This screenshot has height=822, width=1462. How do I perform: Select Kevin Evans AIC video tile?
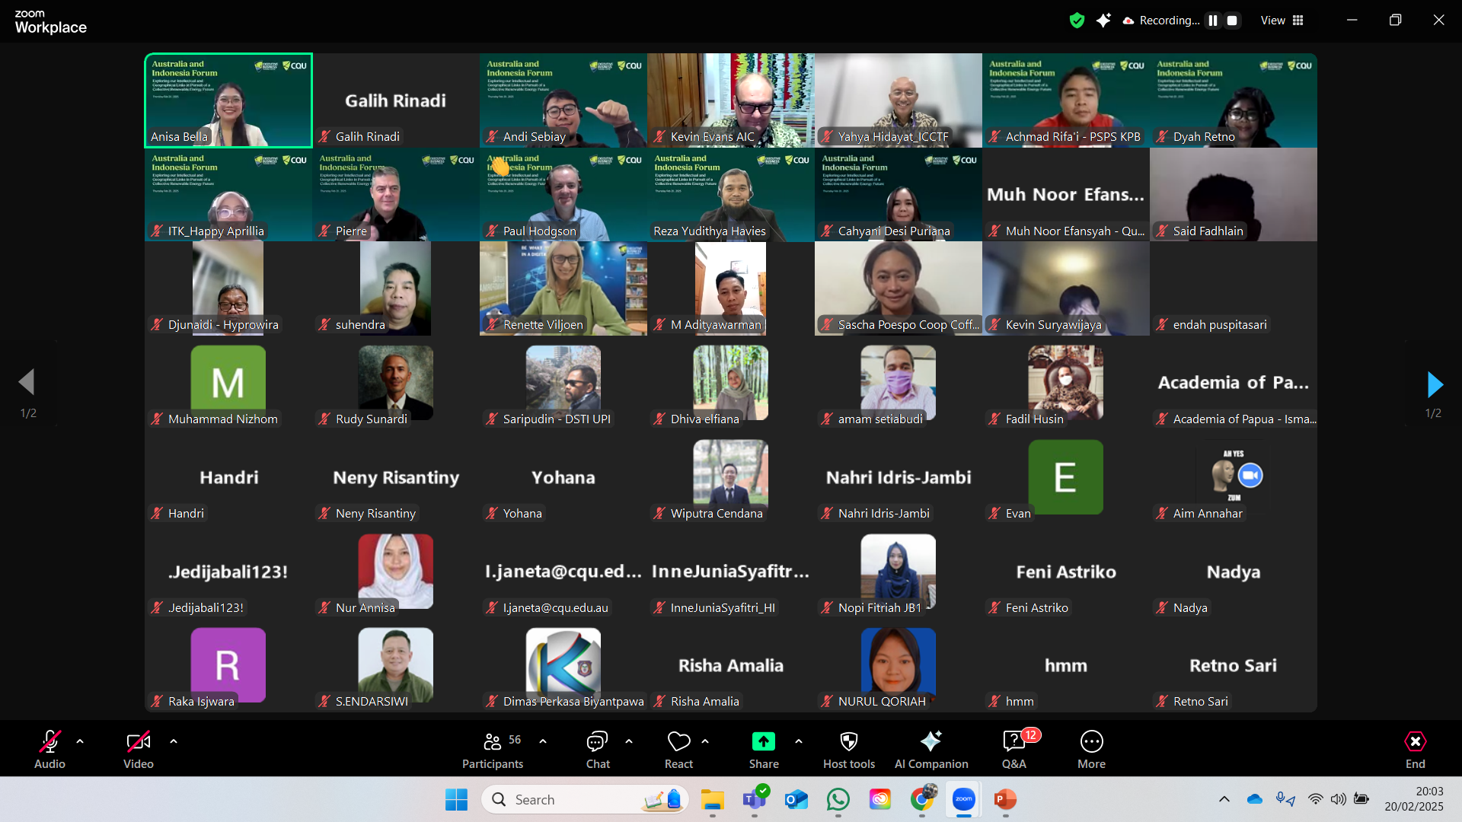click(x=730, y=100)
